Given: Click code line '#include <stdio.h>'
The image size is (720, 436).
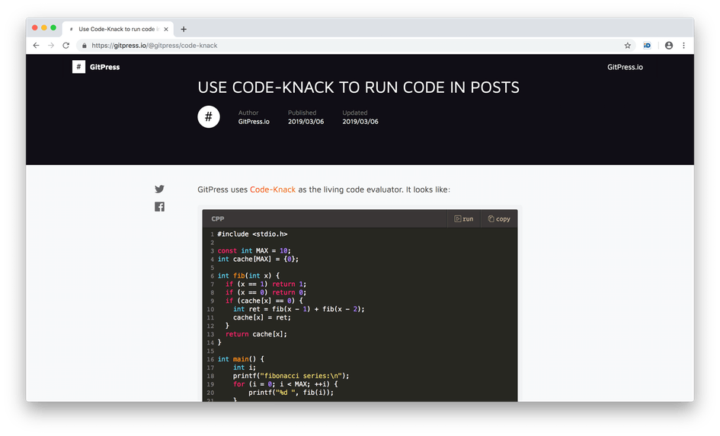Looking at the screenshot, I should tap(252, 234).
